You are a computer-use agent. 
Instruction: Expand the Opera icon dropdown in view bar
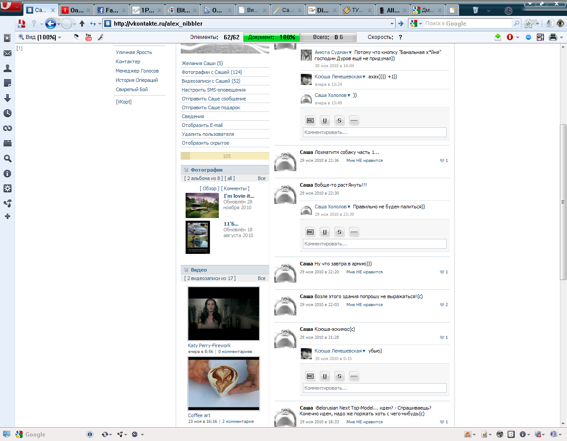[x=517, y=38]
